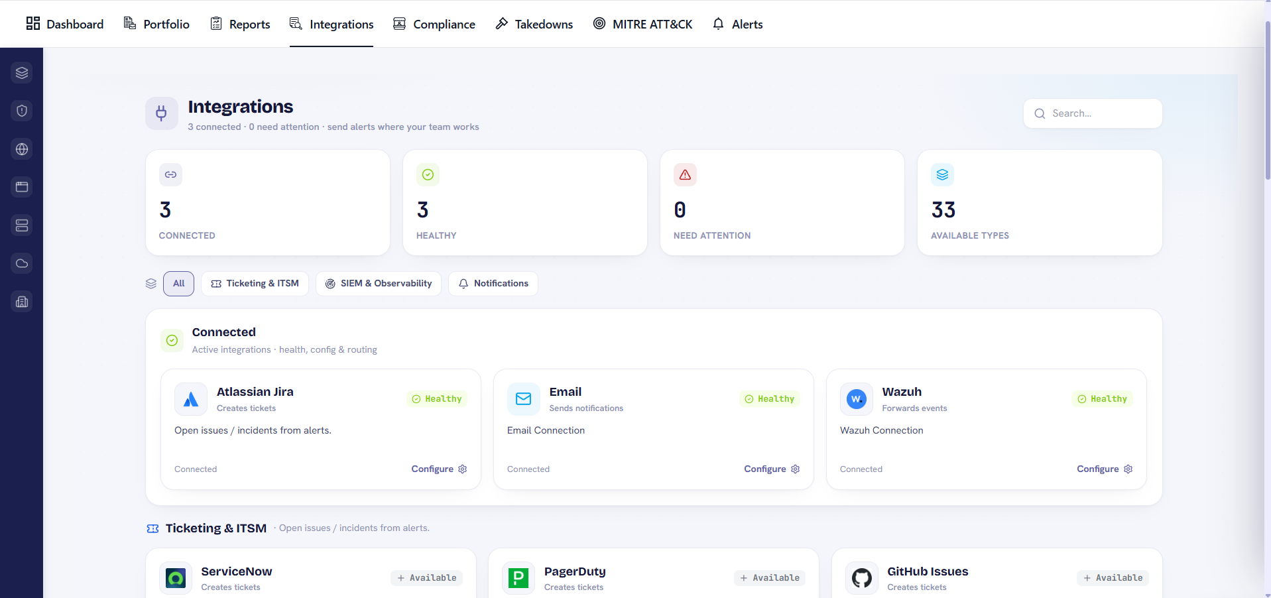
Task: Click Available badge on GitHub Issues
Action: pyautogui.click(x=1113, y=578)
